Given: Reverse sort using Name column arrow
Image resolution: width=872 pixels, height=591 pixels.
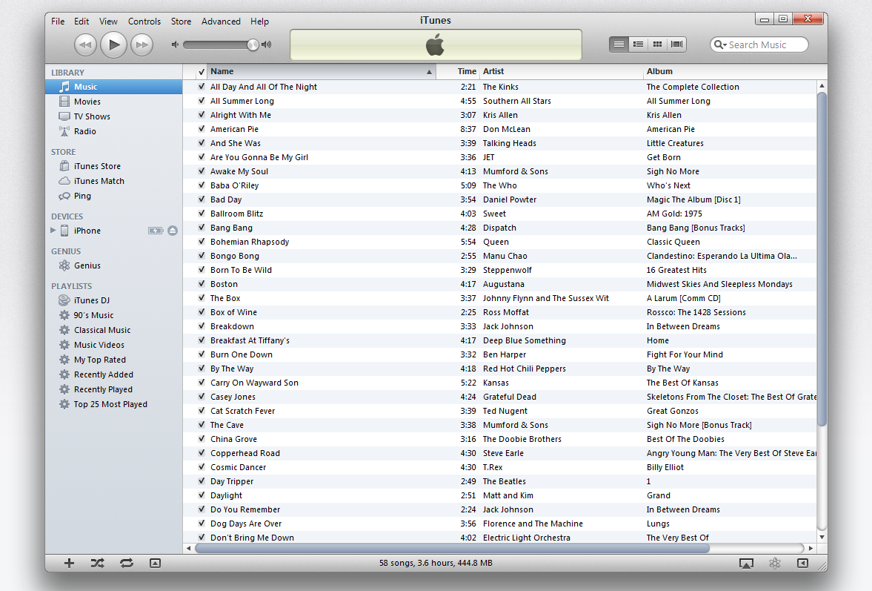Looking at the screenshot, I should [429, 72].
